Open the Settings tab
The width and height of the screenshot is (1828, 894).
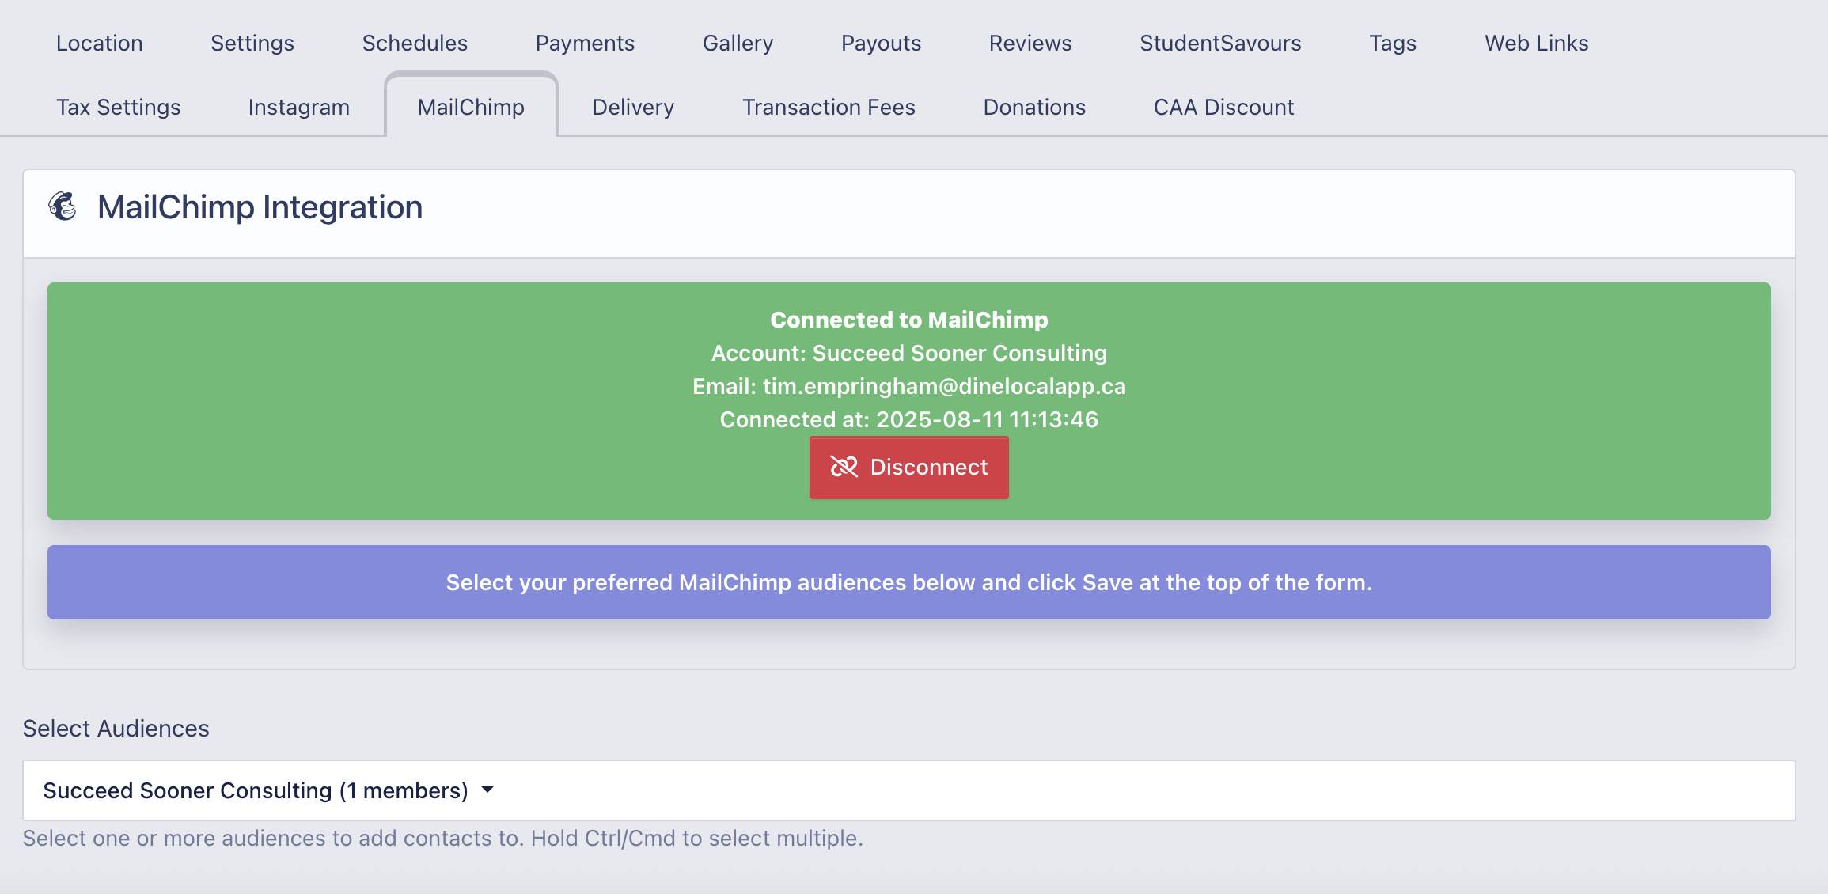(x=252, y=43)
